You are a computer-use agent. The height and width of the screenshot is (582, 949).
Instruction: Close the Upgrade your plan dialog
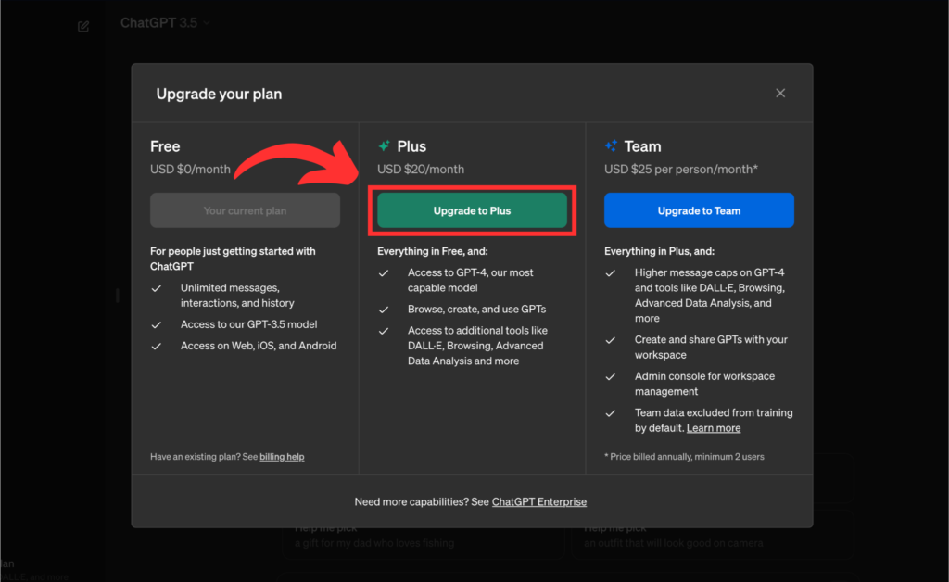pyautogui.click(x=780, y=93)
